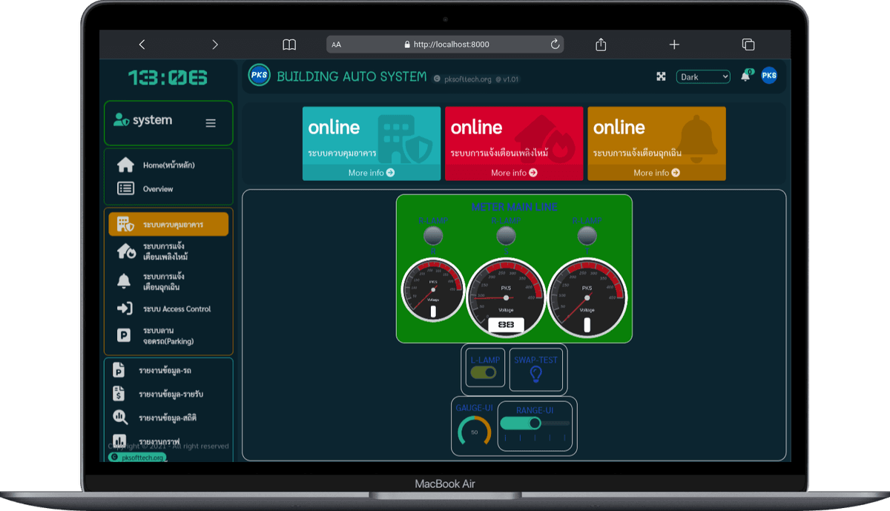Image resolution: width=890 pixels, height=511 pixels.
Task: Open the browser share sheet
Action: click(601, 44)
